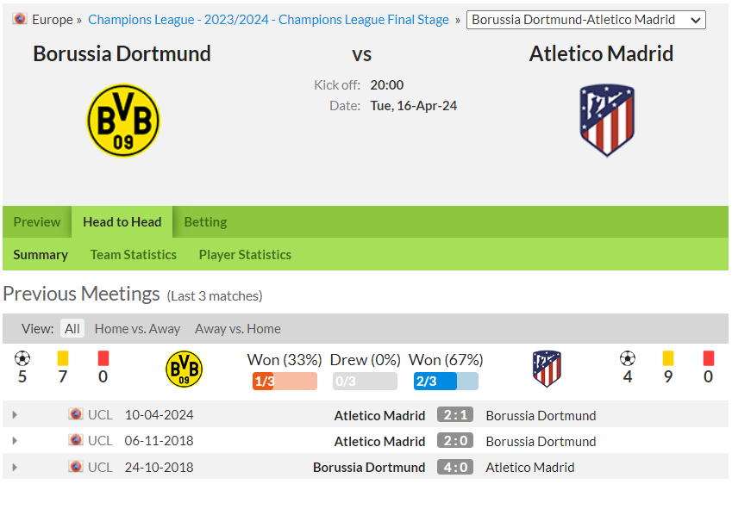Image resolution: width=732 pixels, height=509 pixels.
Task: Click the 4:0 score button
Action: tap(455, 467)
